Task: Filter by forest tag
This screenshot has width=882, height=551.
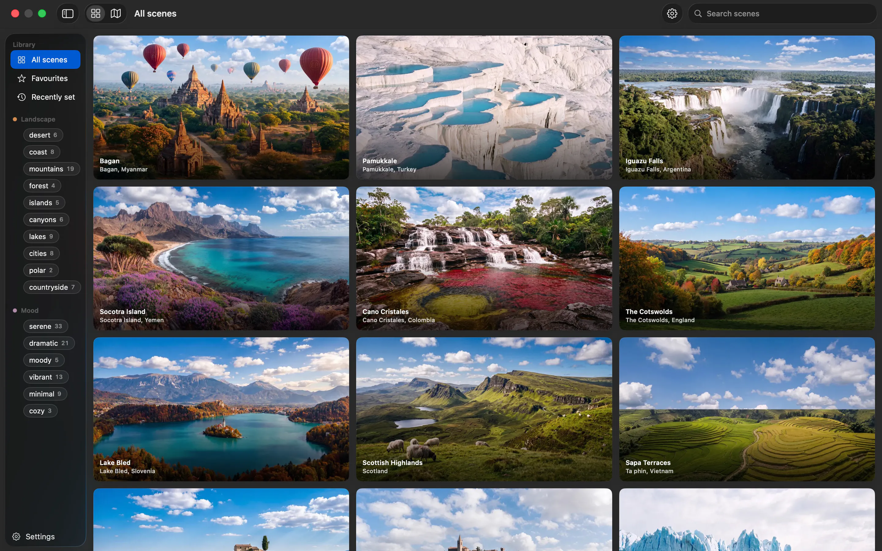Action: coord(42,186)
